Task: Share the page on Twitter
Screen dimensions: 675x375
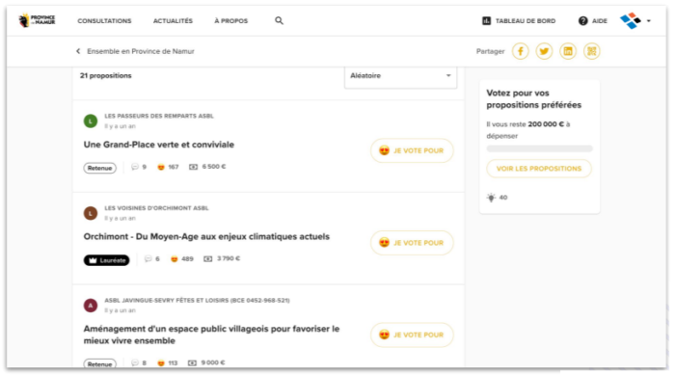Action: pyautogui.click(x=544, y=51)
